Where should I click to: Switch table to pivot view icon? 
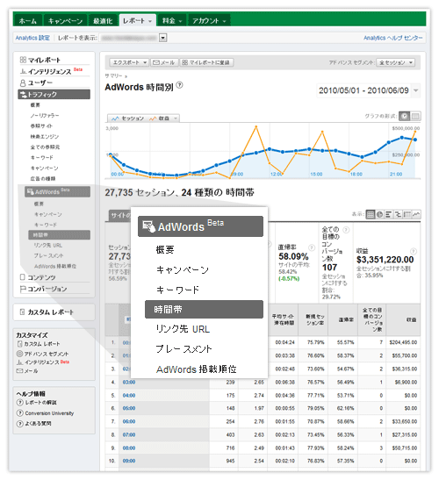point(407,214)
